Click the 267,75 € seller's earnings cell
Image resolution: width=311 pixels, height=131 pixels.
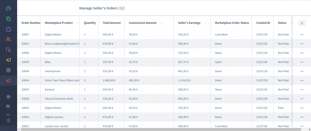183,62
